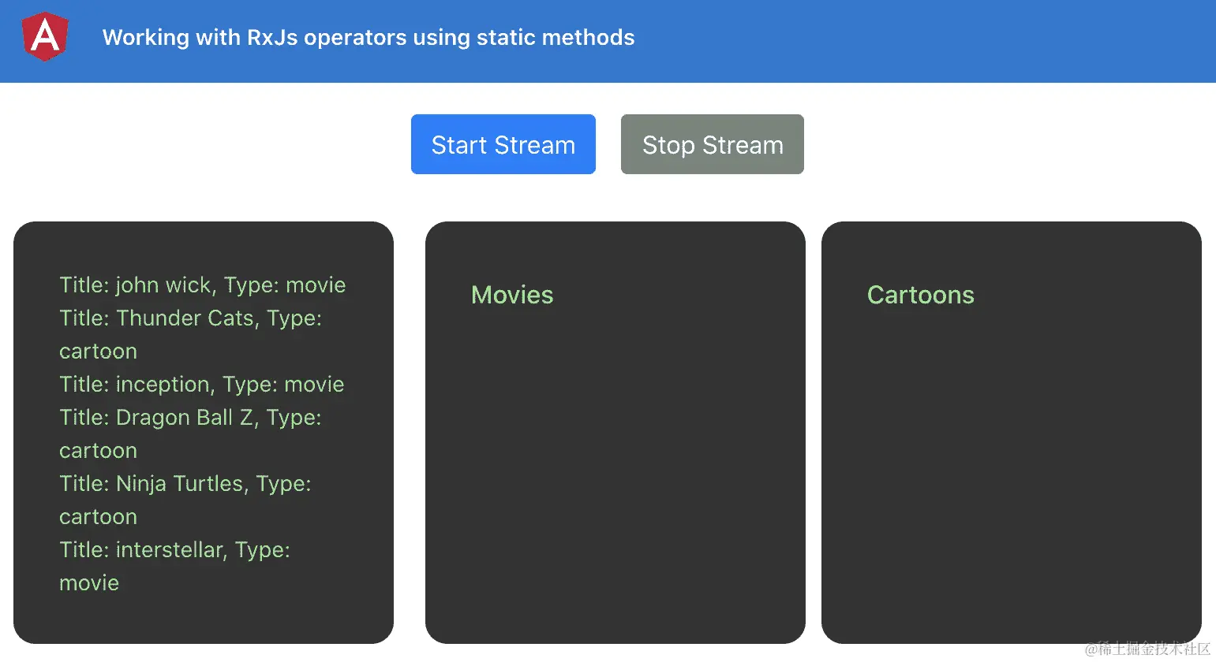Click inside the leftmost stream output panel
Screen dimensions: 1216x662
click(x=204, y=615)
